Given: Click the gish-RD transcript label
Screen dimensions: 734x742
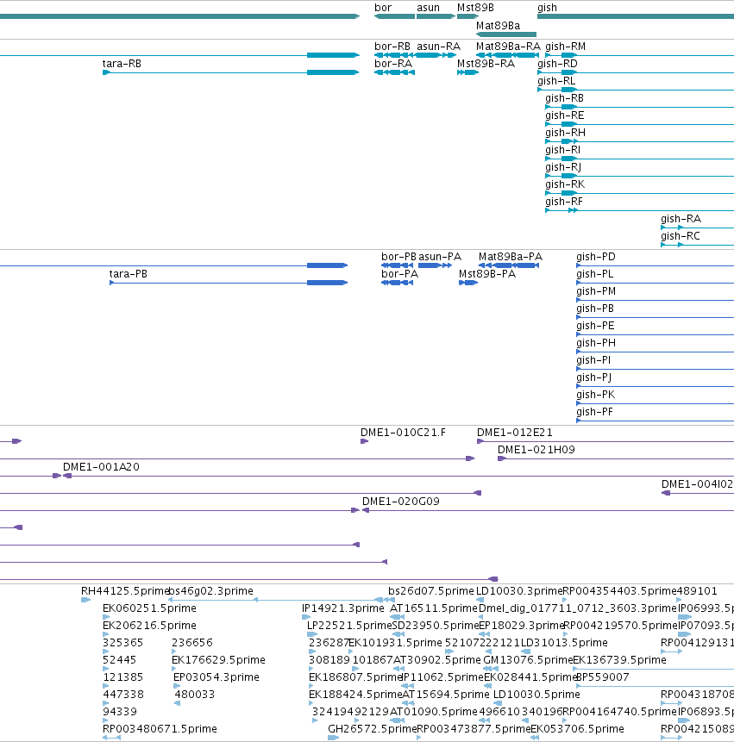Looking at the screenshot, I should 557,64.
